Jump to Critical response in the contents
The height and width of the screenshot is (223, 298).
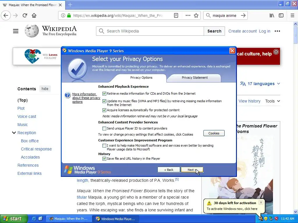(x=36, y=149)
